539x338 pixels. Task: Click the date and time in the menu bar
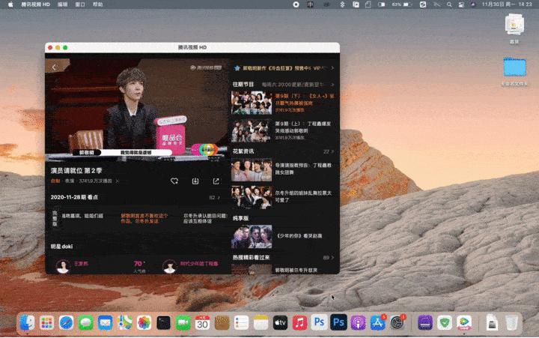(x=506, y=4)
